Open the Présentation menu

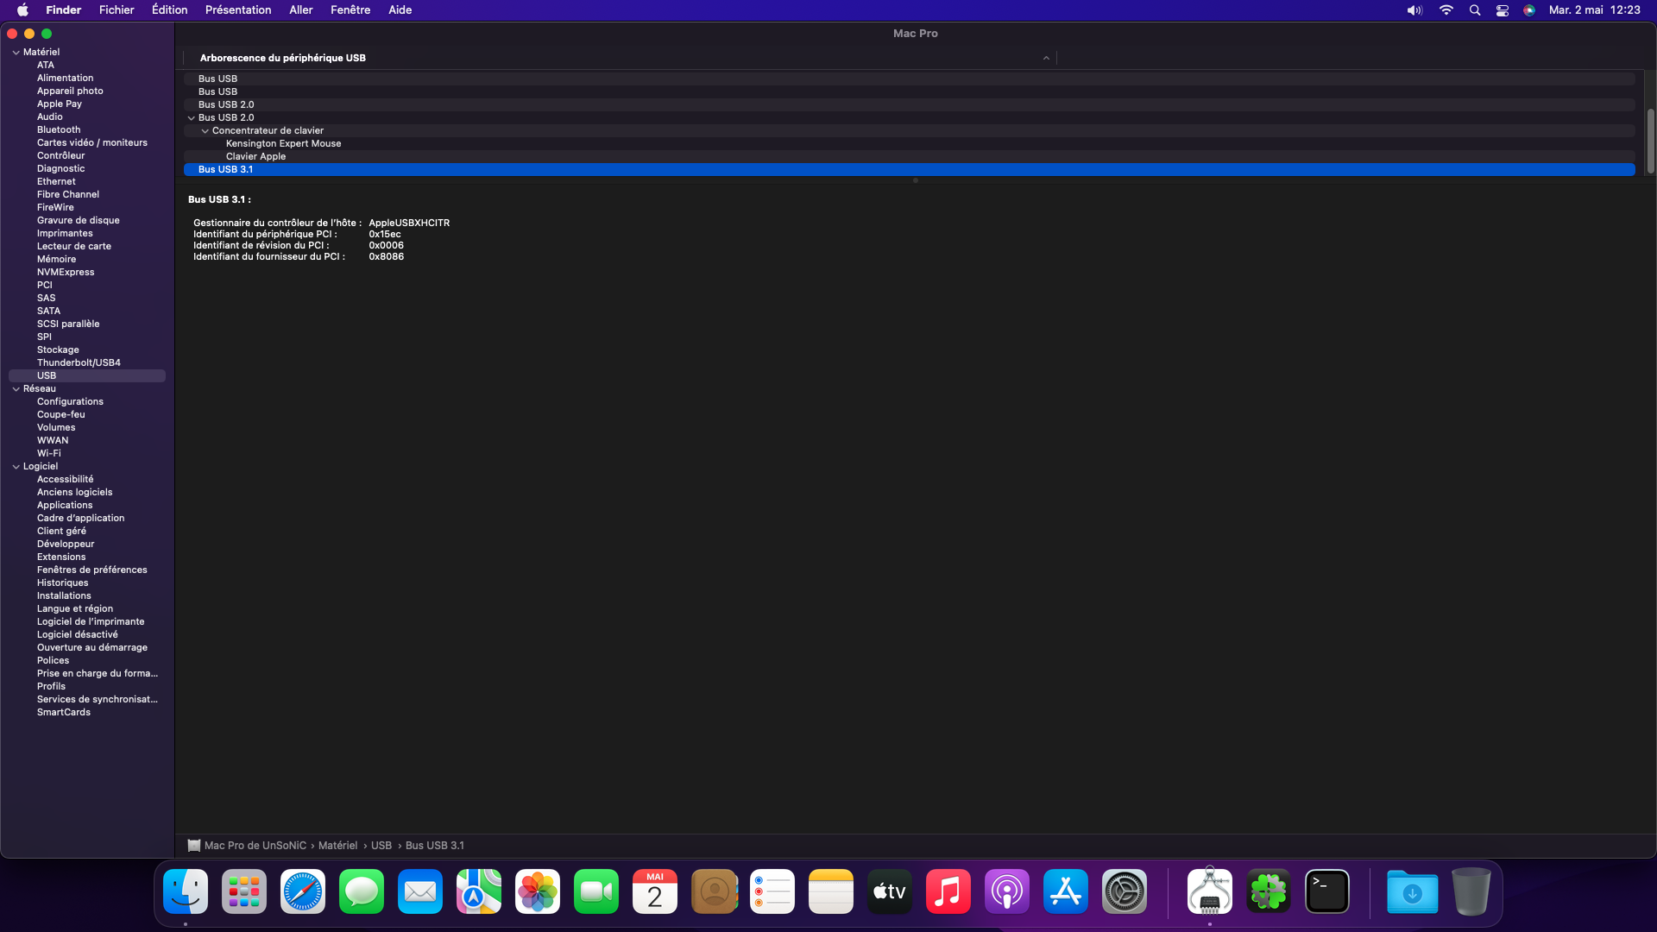pos(238,10)
